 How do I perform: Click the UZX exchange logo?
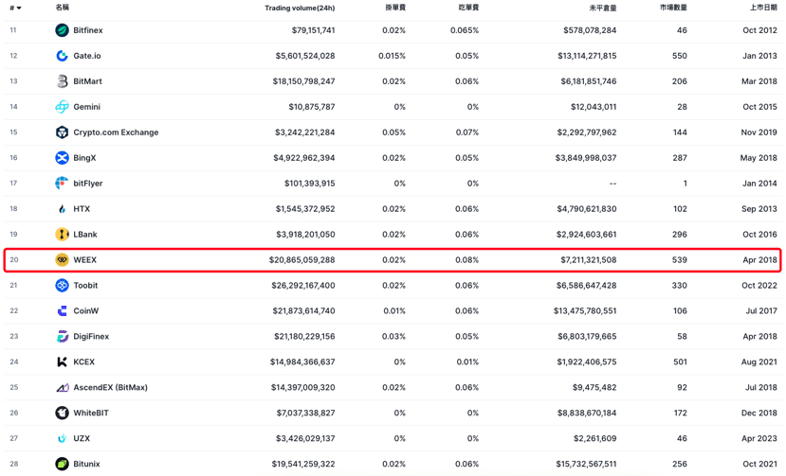[x=62, y=438]
